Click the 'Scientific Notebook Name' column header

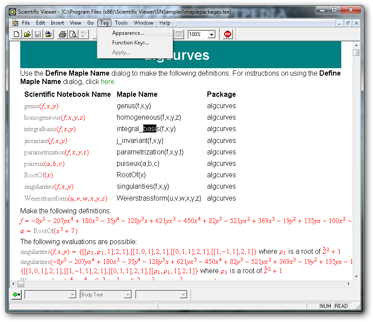pos(67,94)
